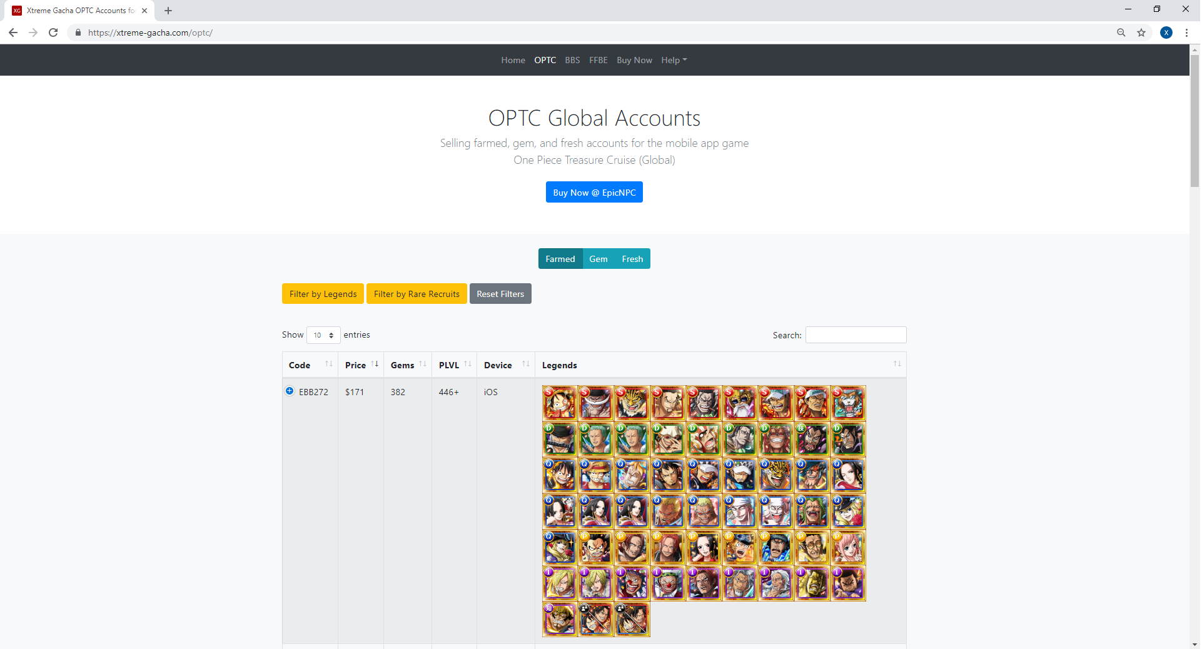
Task: Choose the STR masked white-bearded legend icon
Action: [x=740, y=403]
